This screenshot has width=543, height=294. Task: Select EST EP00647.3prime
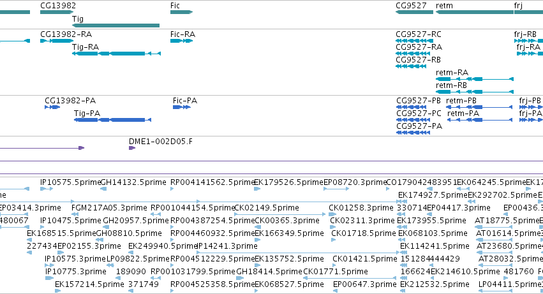coord(365,285)
